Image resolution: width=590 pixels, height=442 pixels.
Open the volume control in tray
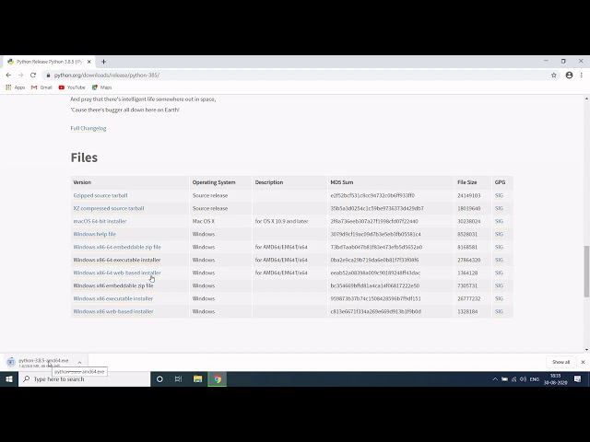[523, 379]
